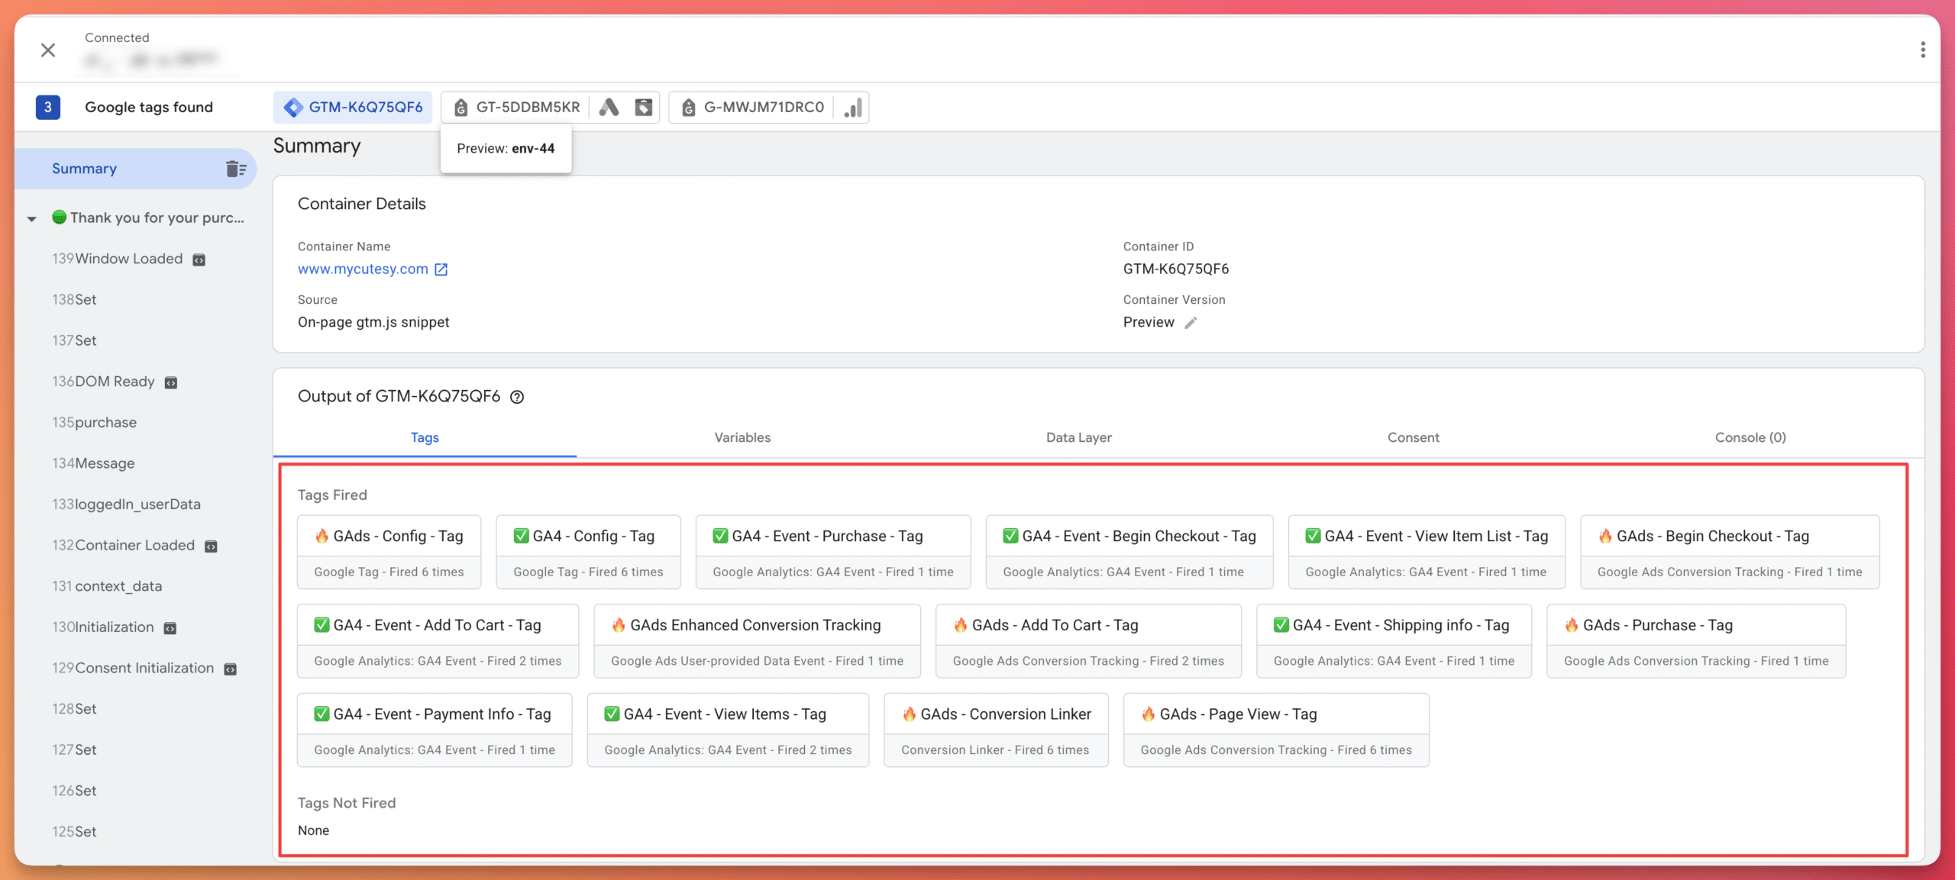Viewport: 1955px width, 880px height.
Task: Click the code icon beside Window Loaded
Action: (199, 260)
